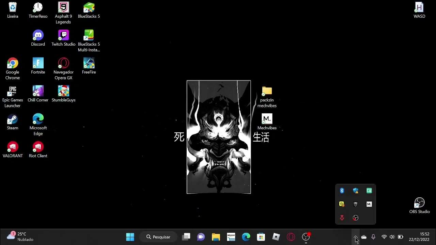Click the red Valorant tray icon
The image size is (436, 245).
[x=342, y=218]
